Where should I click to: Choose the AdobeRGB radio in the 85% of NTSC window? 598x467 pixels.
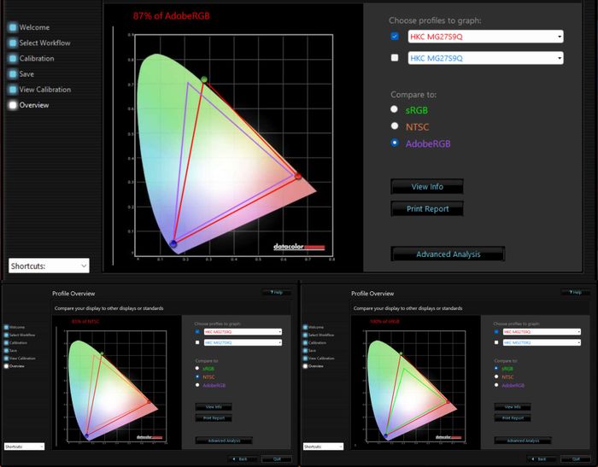click(197, 385)
